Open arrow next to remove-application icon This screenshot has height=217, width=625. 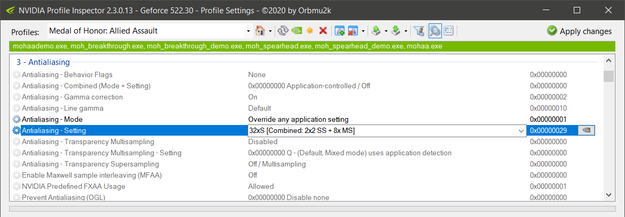pos(363,31)
